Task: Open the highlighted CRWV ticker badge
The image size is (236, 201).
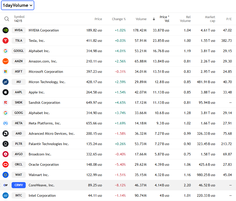Action: click(x=19, y=185)
